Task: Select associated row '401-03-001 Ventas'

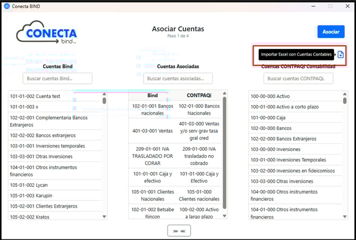Action: pyautogui.click(x=175, y=131)
